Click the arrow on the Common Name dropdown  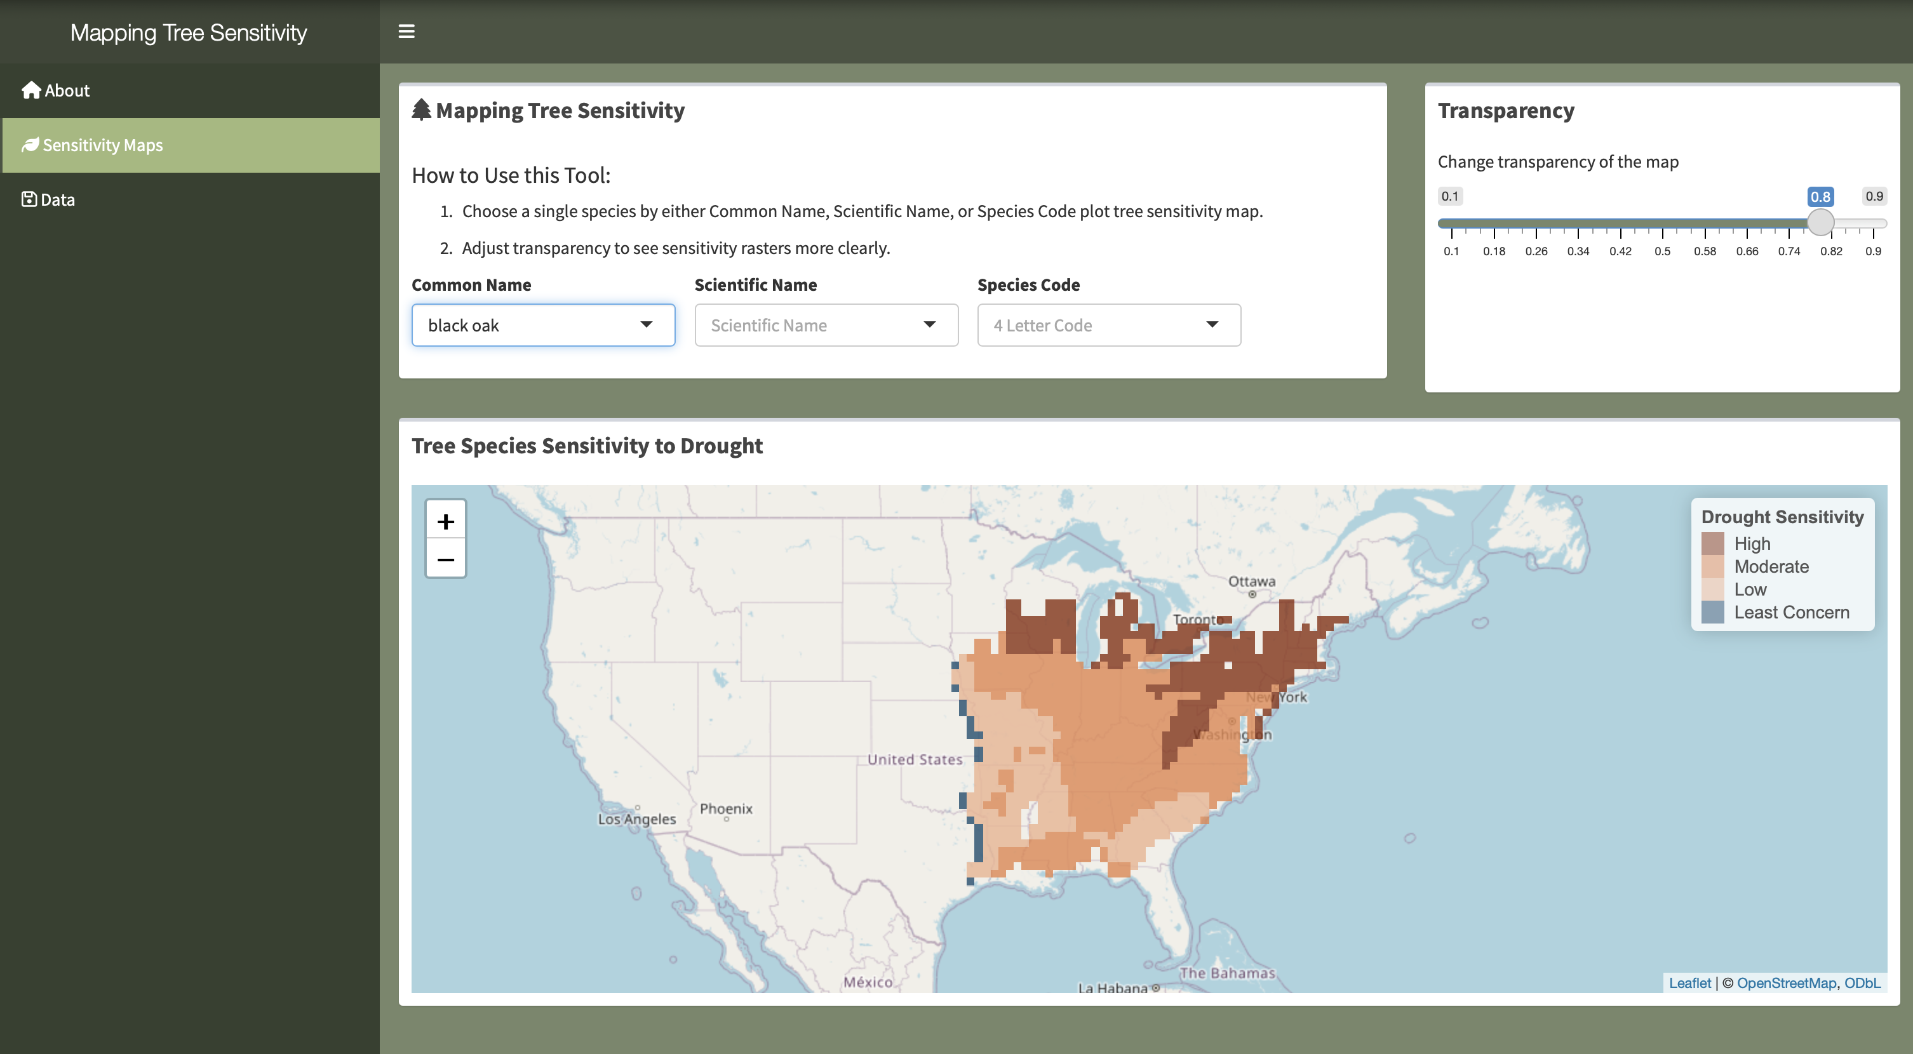tap(646, 324)
